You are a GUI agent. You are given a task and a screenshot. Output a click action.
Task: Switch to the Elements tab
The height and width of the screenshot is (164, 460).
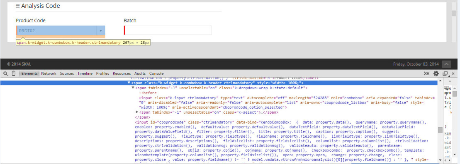29,74
